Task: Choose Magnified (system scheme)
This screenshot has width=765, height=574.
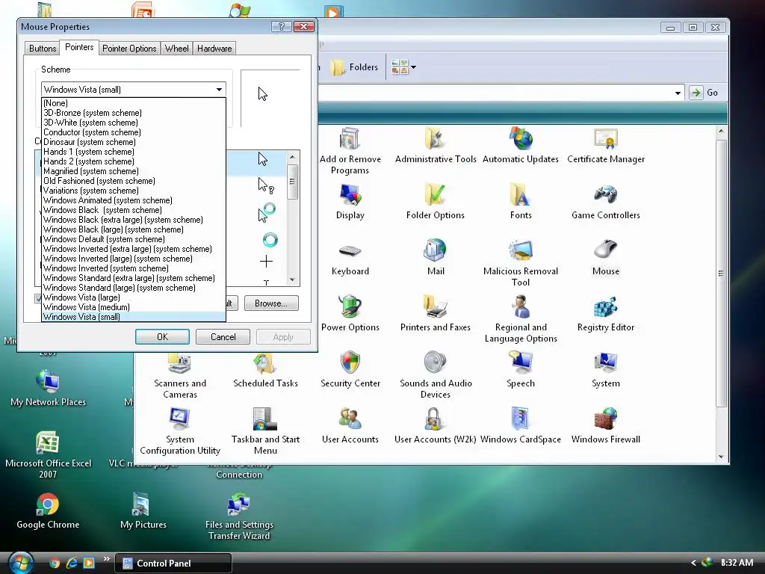Action: [134, 171]
